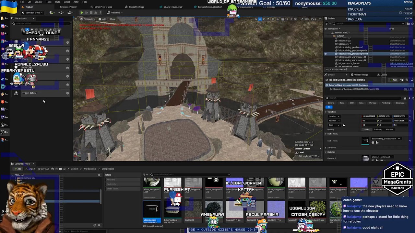Open the BronzeDoors breadcrumb folder
Image resolution: width=415 pixels, height=233 pixels.
pyautogui.click(x=108, y=169)
